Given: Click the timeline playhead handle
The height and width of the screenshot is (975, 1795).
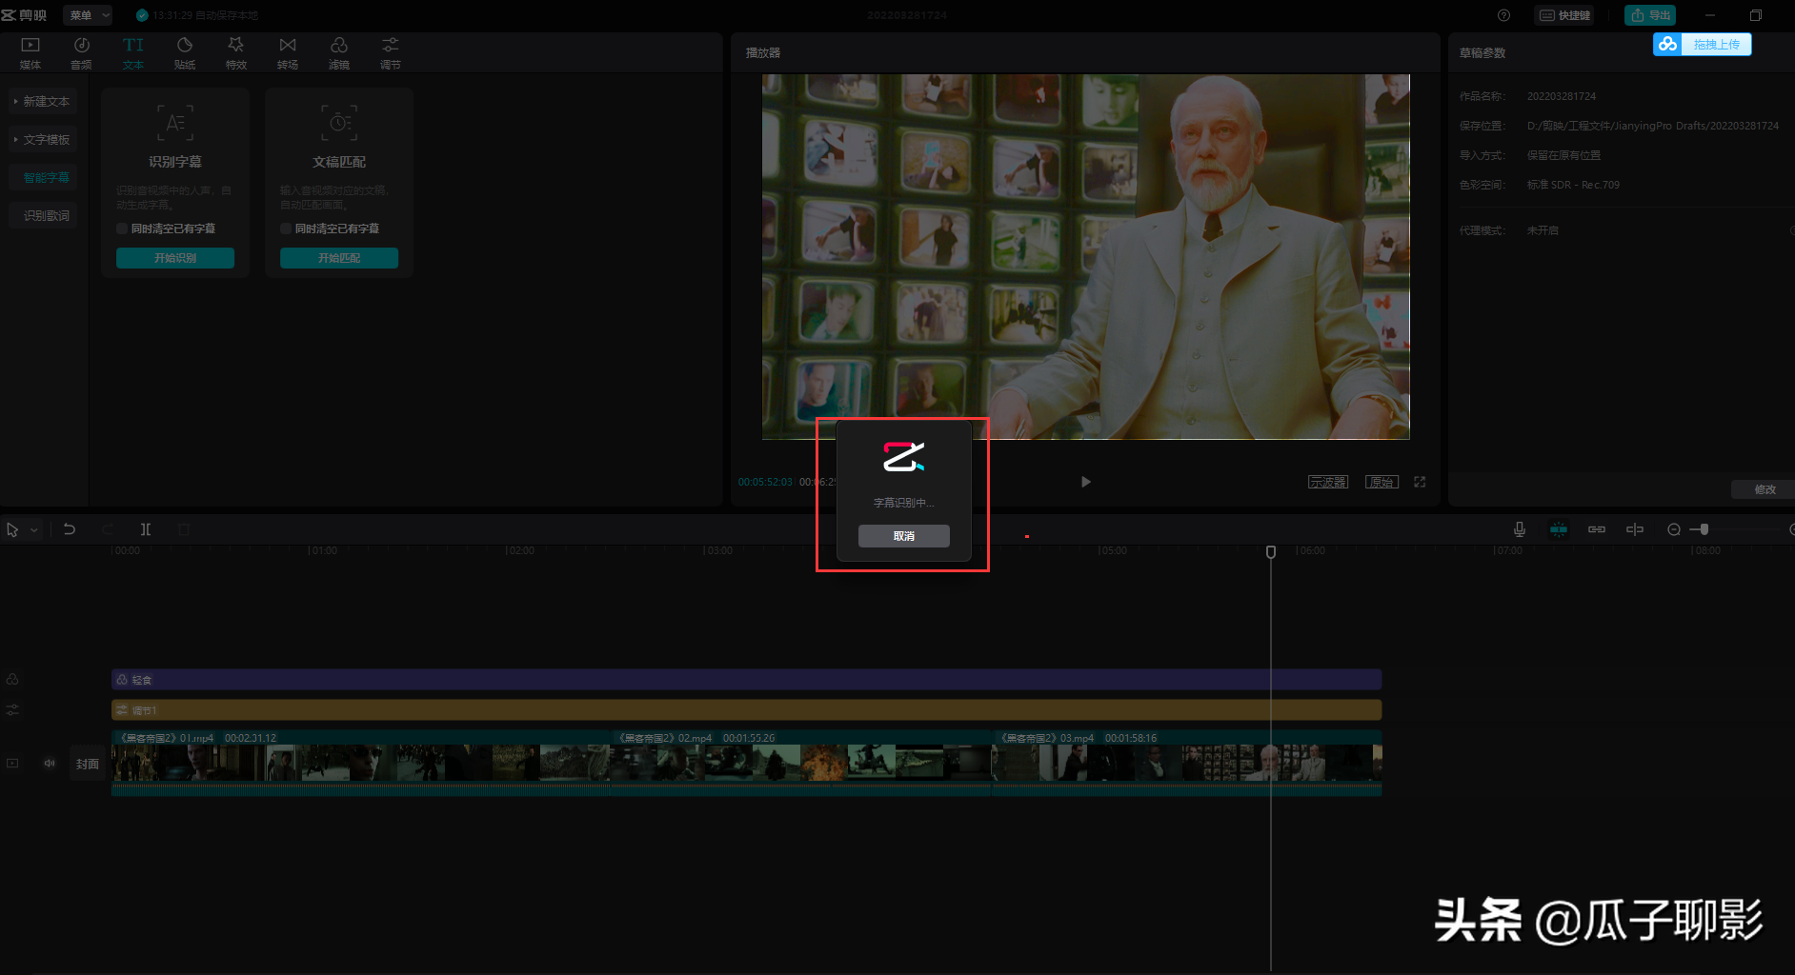Looking at the screenshot, I should tap(1270, 552).
